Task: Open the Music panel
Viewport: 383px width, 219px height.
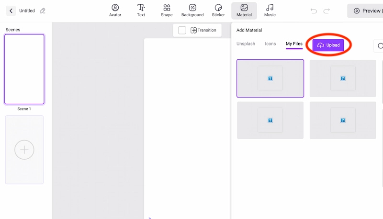Action: click(270, 11)
